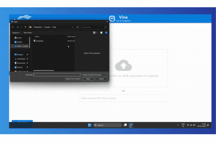Open the dialog help icon
The width and height of the screenshot is (216, 144).
point(106,32)
